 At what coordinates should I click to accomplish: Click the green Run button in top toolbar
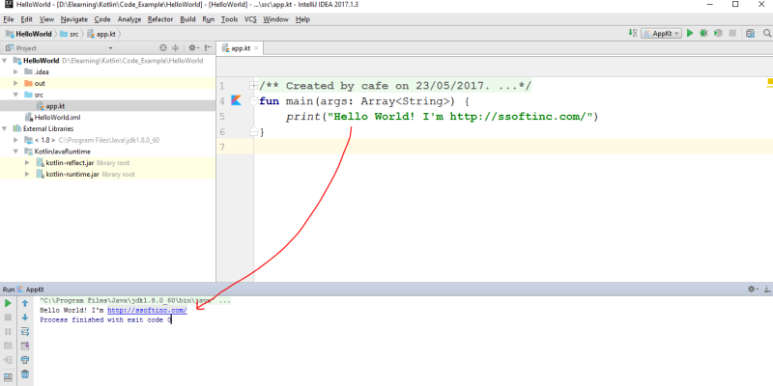coord(690,33)
